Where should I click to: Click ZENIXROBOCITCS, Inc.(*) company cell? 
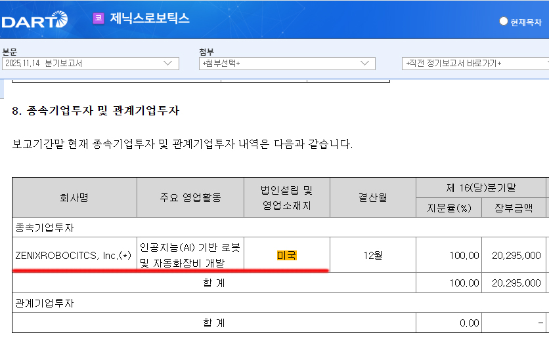pyautogui.click(x=74, y=255)
